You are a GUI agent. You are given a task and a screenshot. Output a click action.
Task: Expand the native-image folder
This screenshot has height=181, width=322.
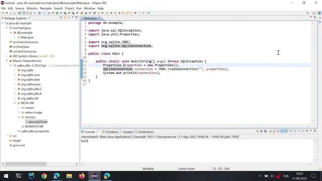point(19,113)
